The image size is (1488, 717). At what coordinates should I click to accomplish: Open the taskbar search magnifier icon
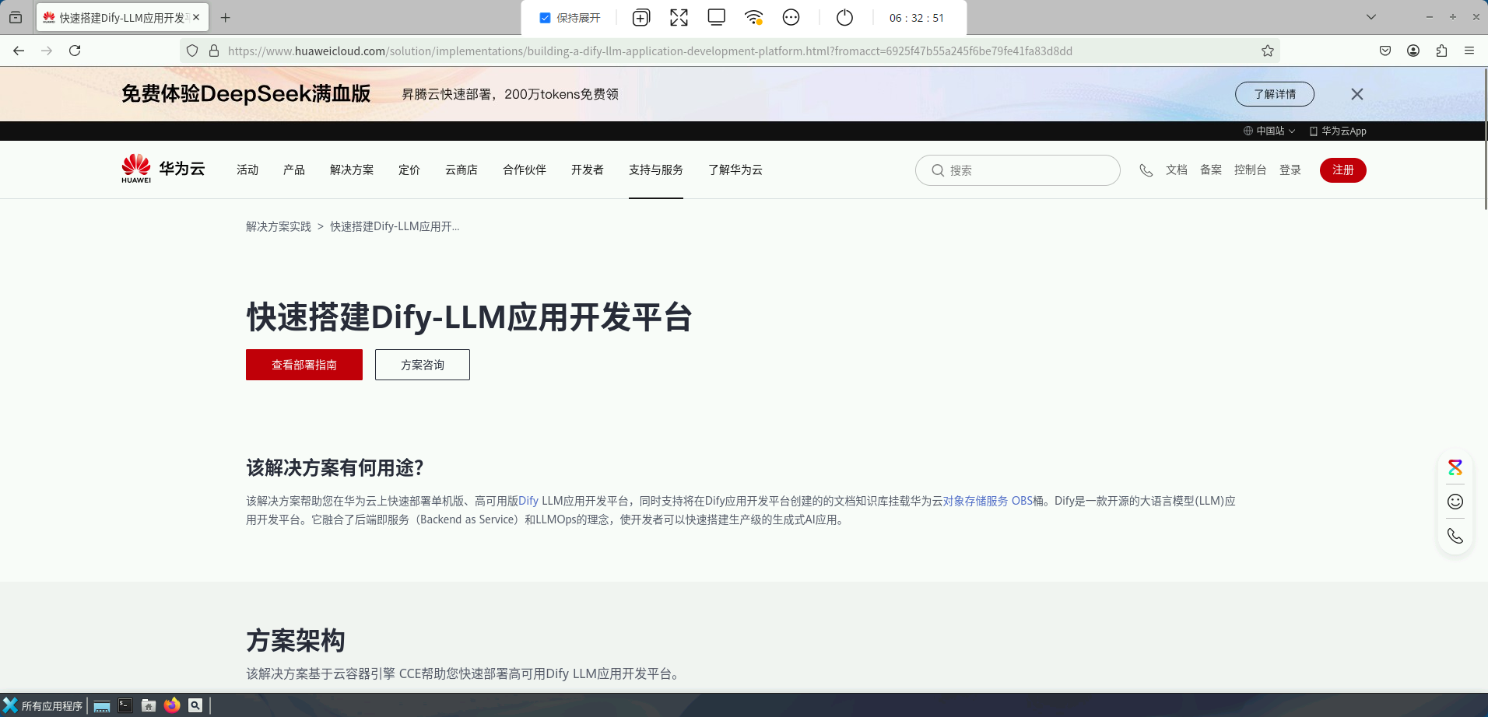[x=195, y=705]
